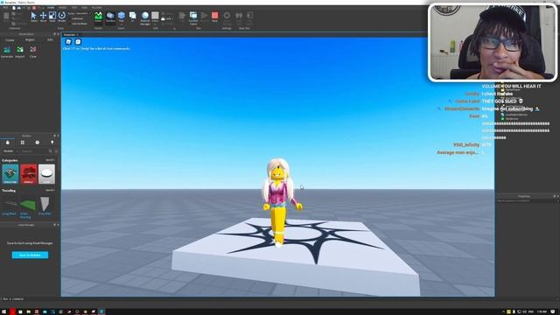Viewport: 560px width, 315px height.
Task: Click Import in the Terrain Editor
Action: click(19, 52)
